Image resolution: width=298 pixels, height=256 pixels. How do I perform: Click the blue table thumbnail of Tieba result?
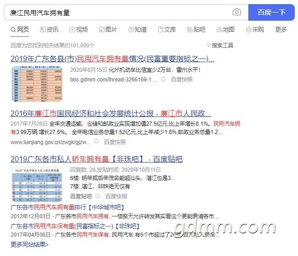tap(37, 184)
